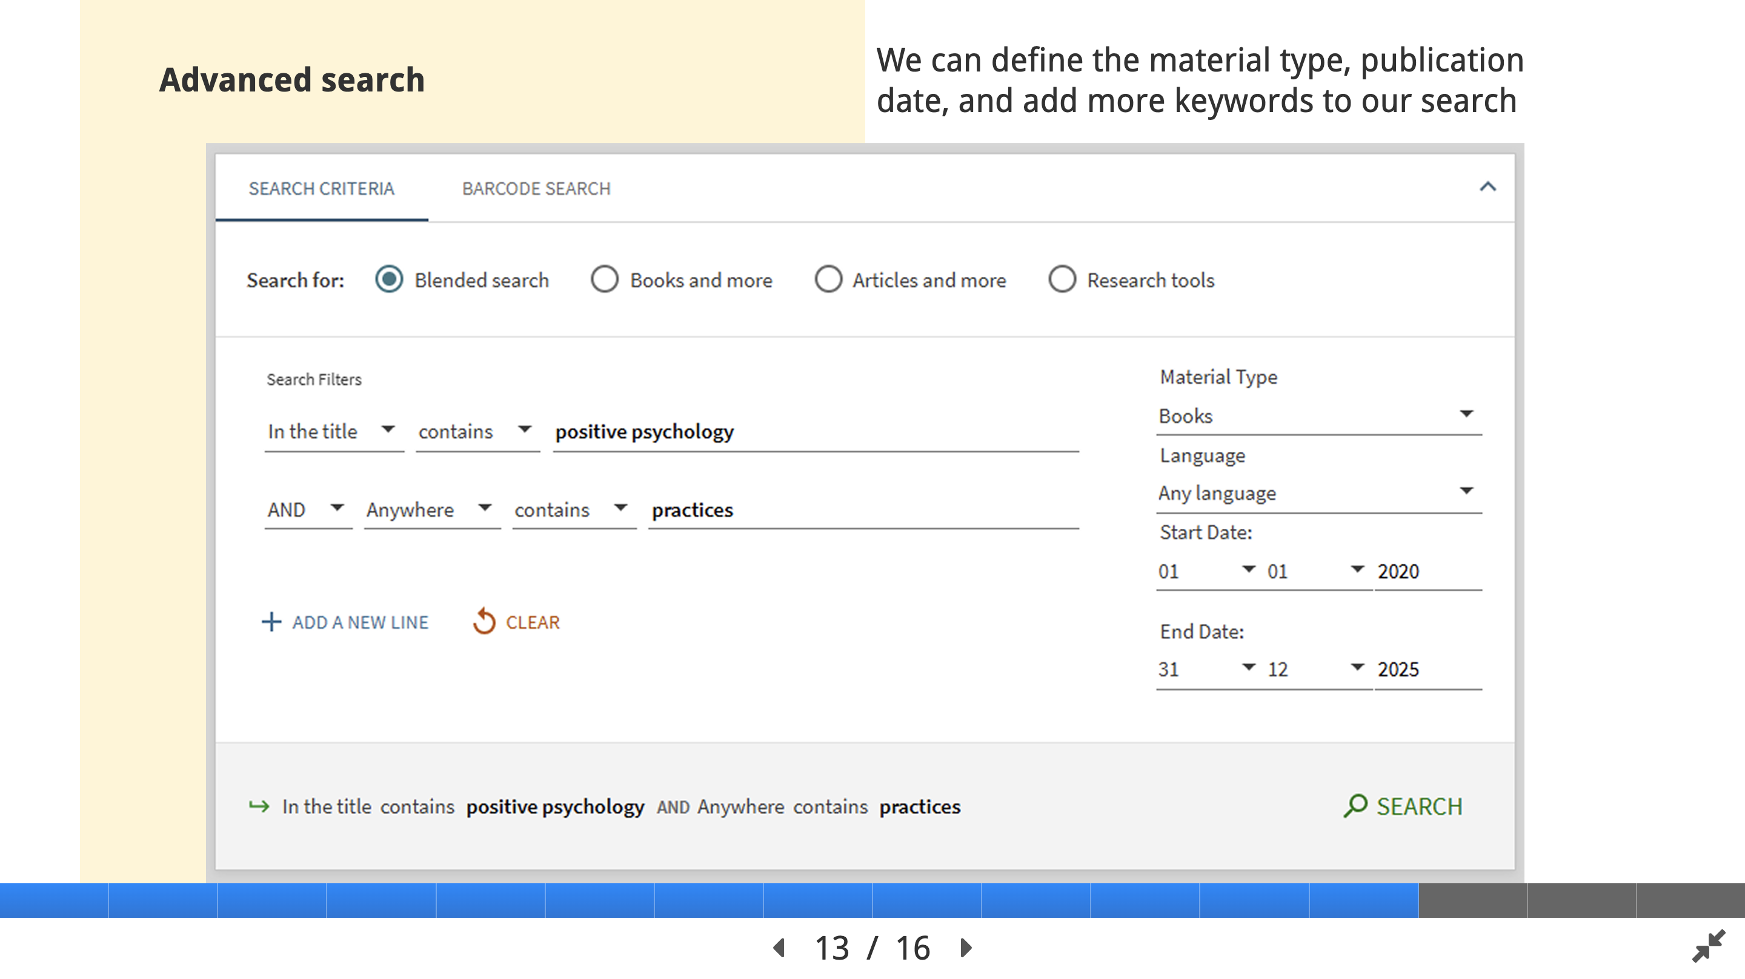This screenshot has height=979, width=1745.
Task: Choose the Research tools radio button
Action: [x=1062, y=279]
